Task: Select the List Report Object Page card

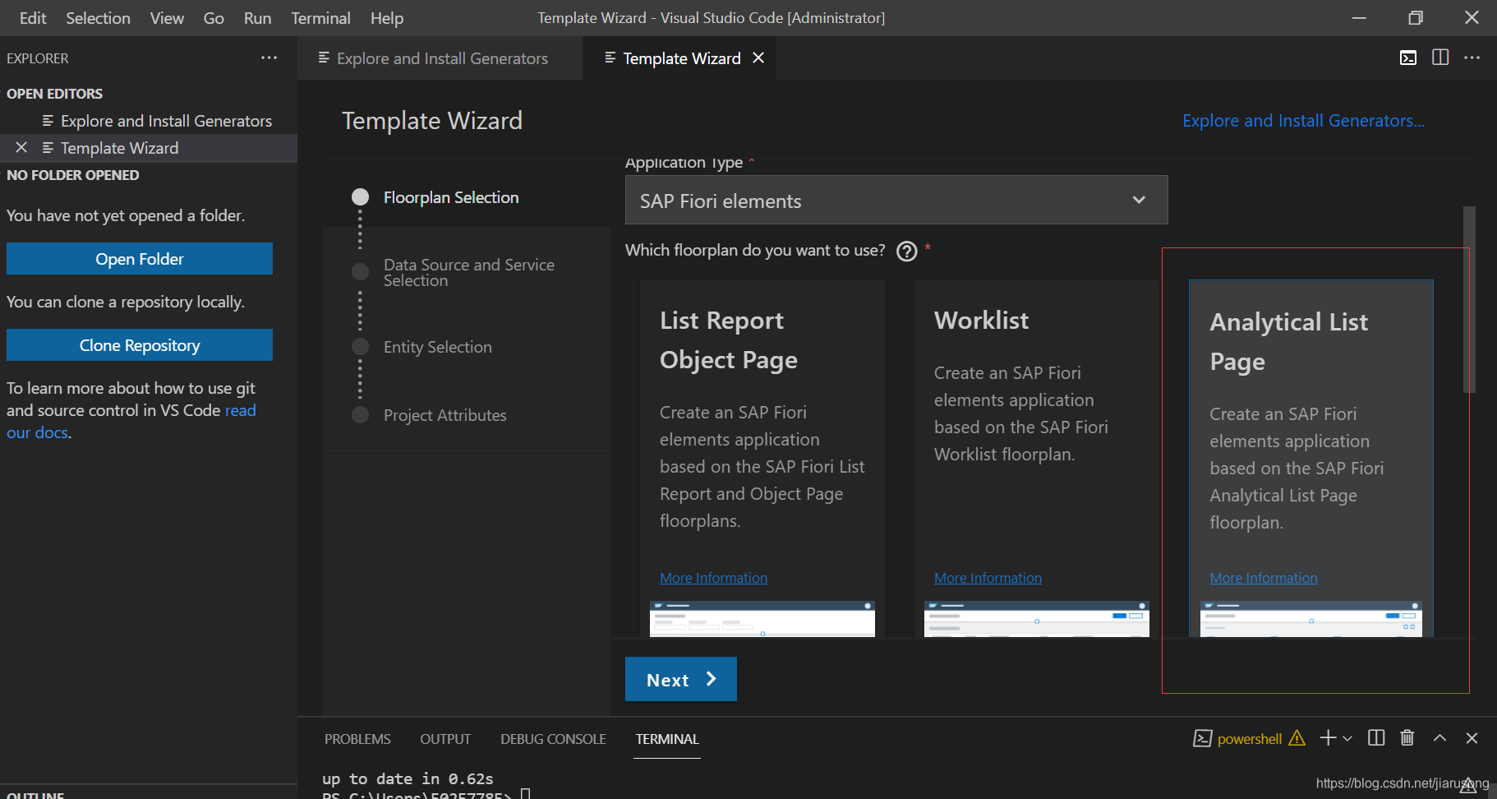Action: click(762, 458)
